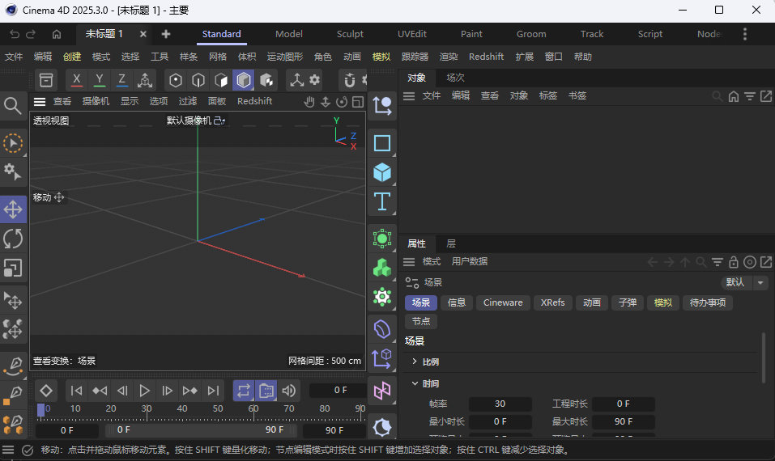Image resolution: width=775 pixels, height=461 pixels.
Task: Click the preview range slider bar
Action: tap(200, 430)
